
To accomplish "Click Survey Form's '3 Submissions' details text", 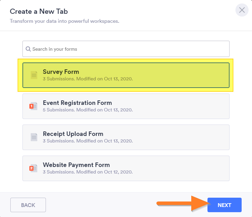I will click(88, 79).
